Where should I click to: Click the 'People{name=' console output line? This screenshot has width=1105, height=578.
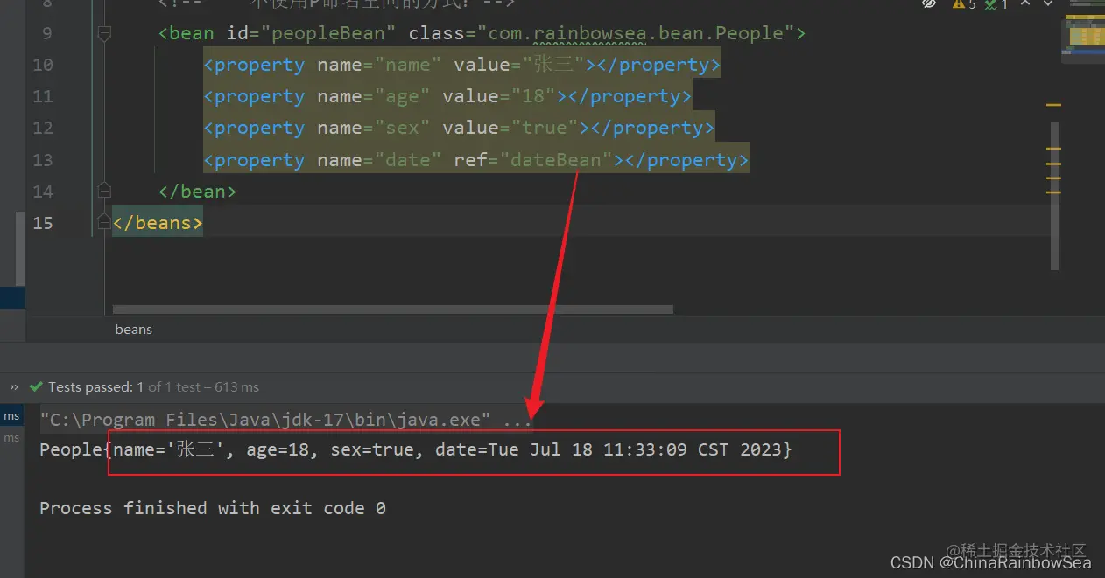tap(416, 451)
